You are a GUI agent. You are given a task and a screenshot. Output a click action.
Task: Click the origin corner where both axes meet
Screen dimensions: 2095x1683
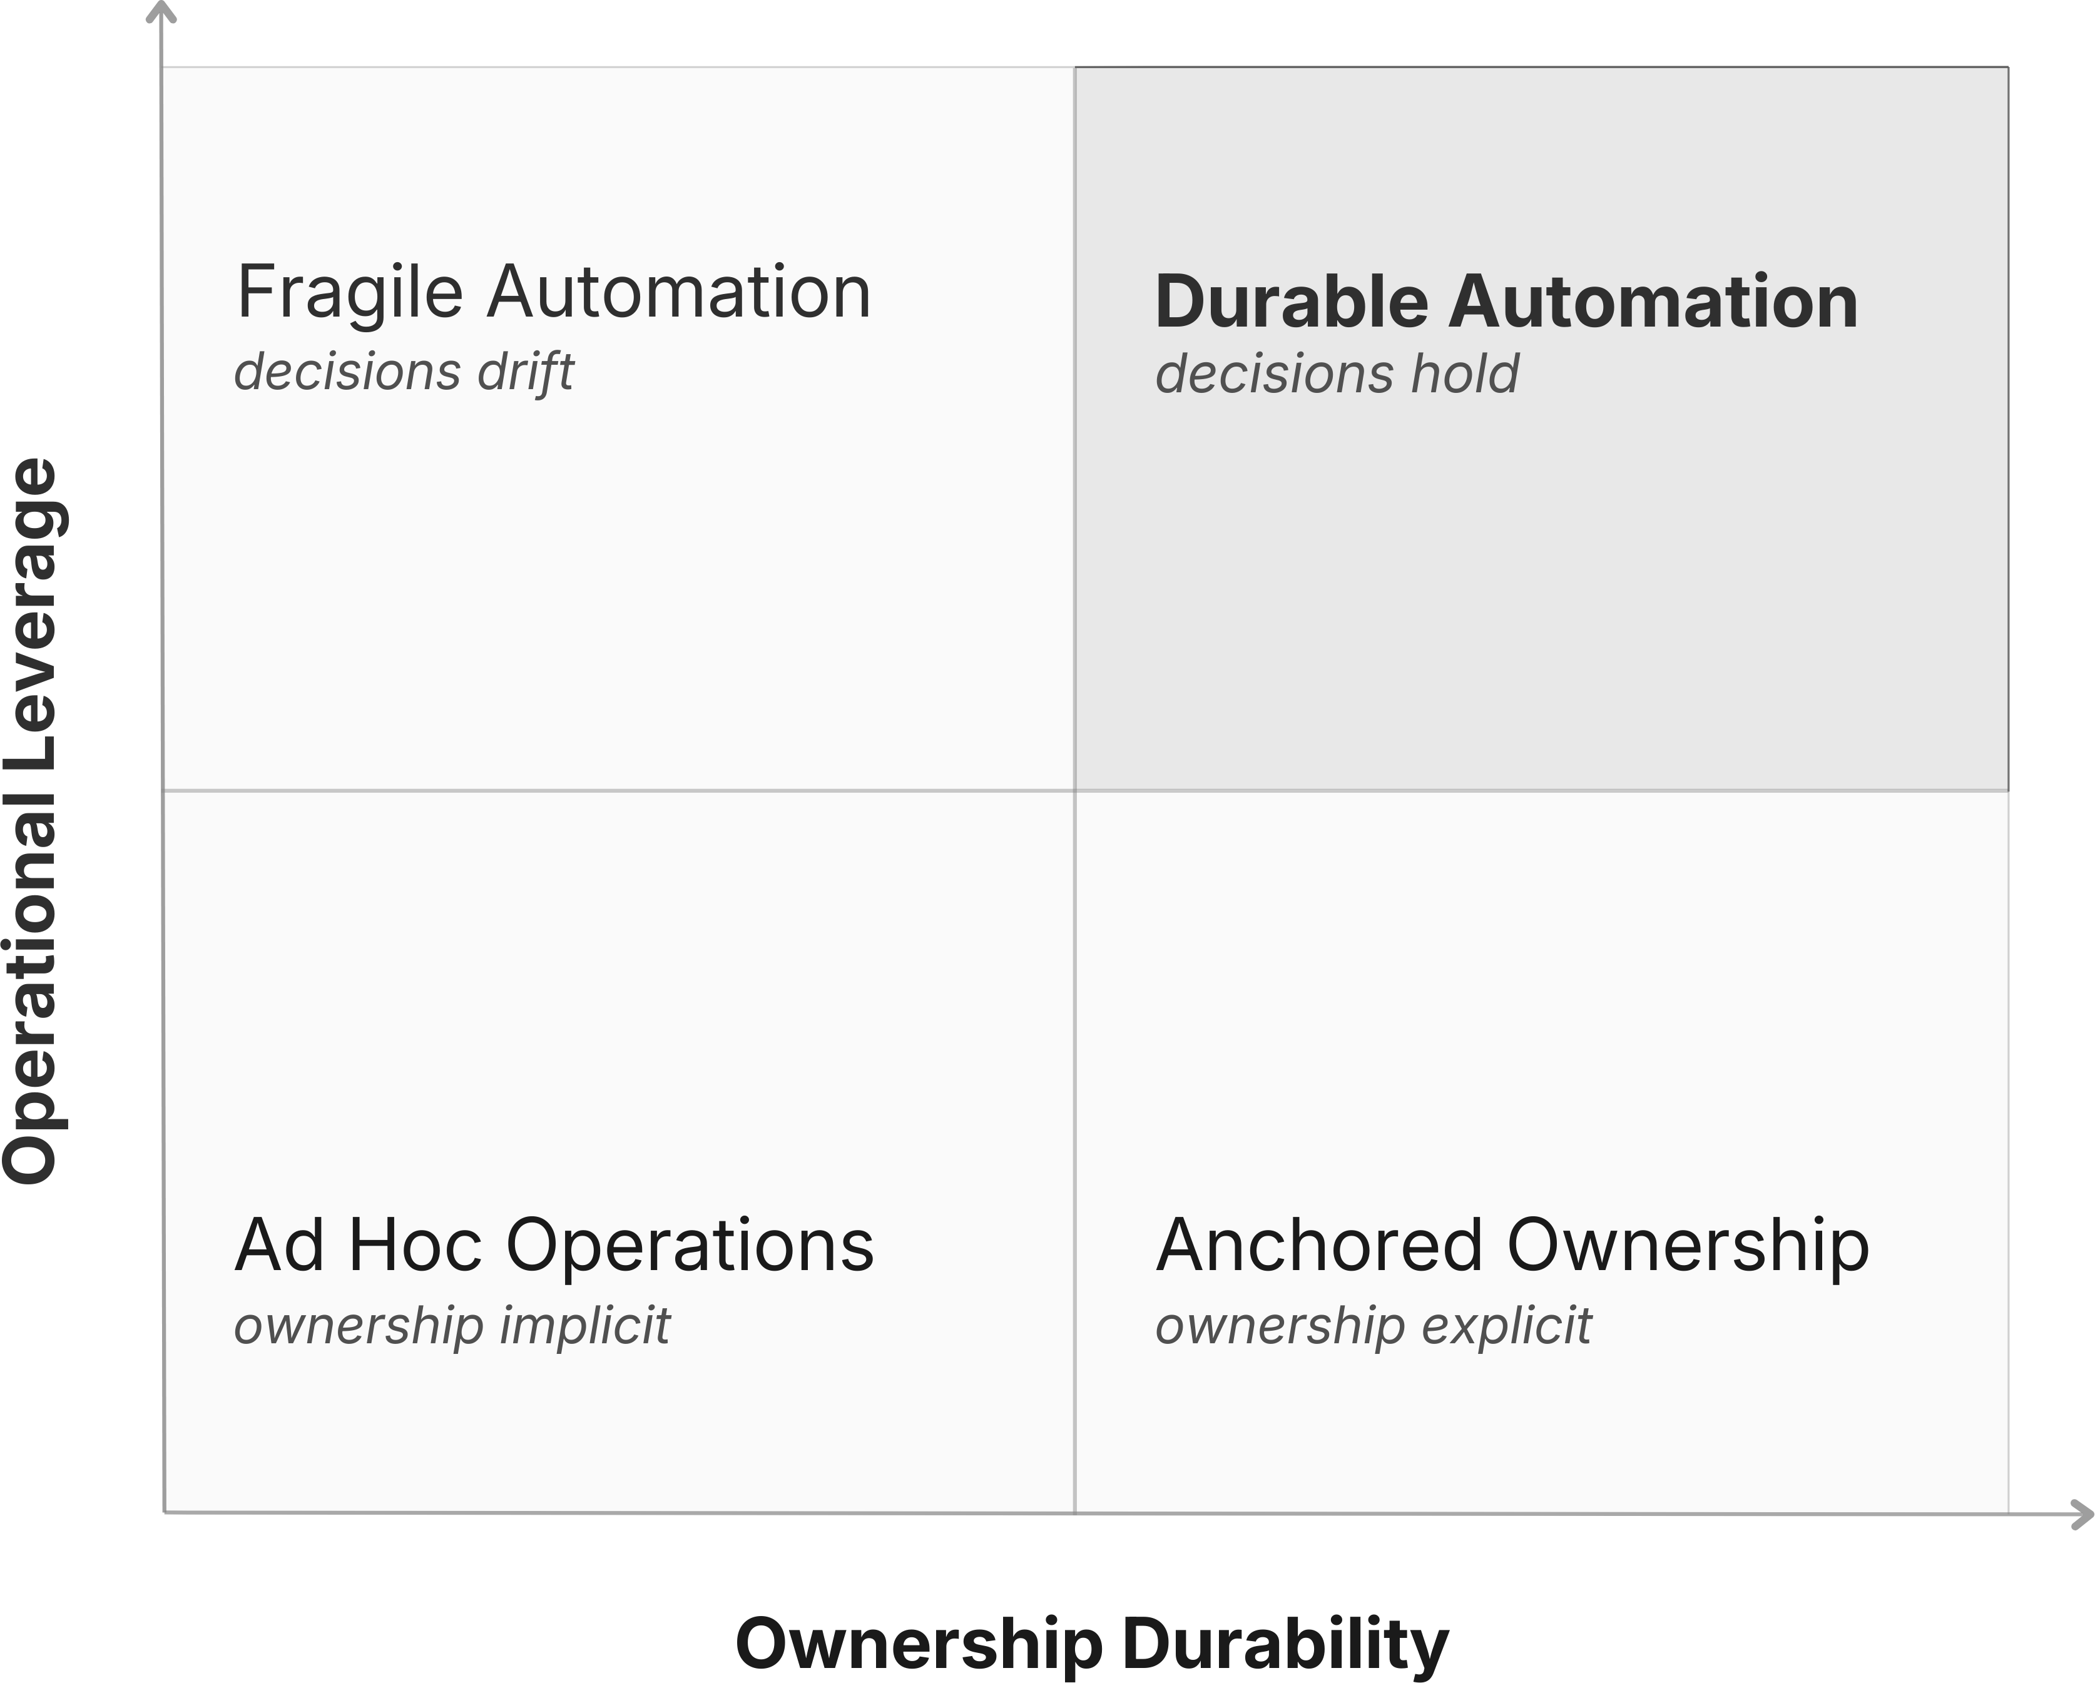tap(164, 1512)
